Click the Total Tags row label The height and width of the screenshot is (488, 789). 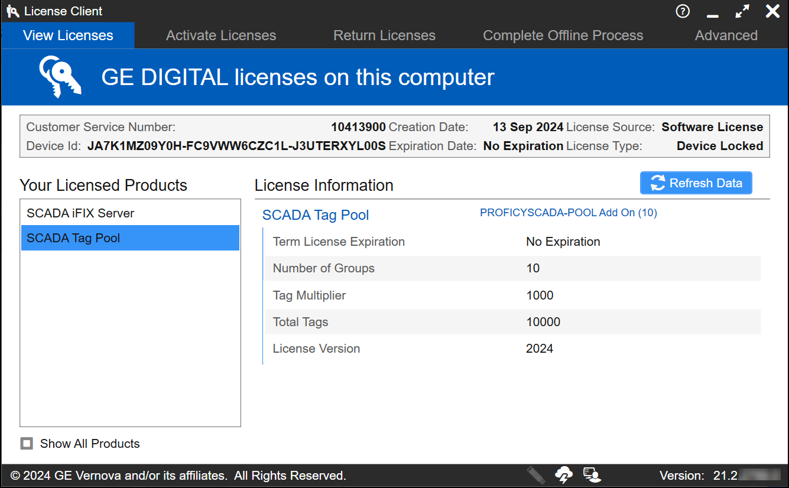(300, 322)
